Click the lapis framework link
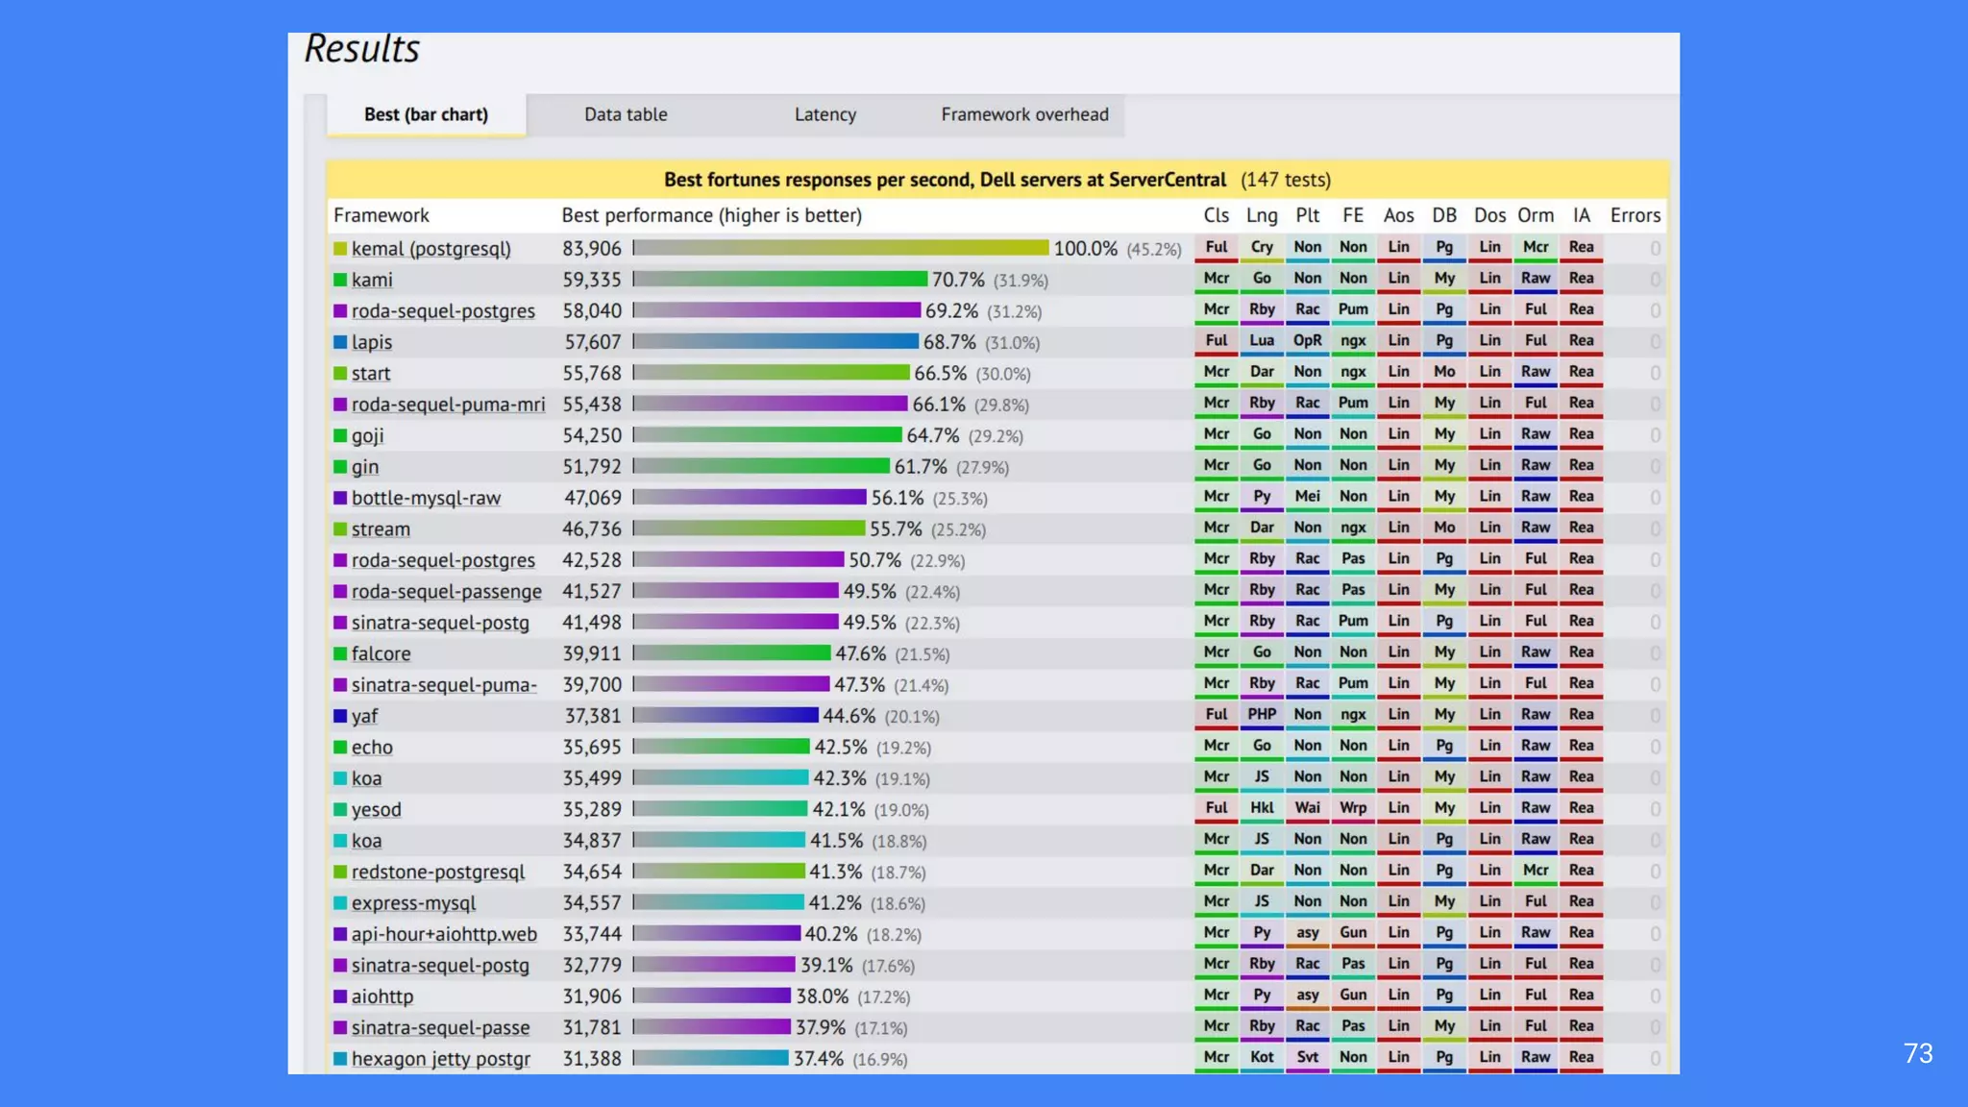This screenshot has width=1968, height=1107. pyautogui.click(x=372, y=342)
